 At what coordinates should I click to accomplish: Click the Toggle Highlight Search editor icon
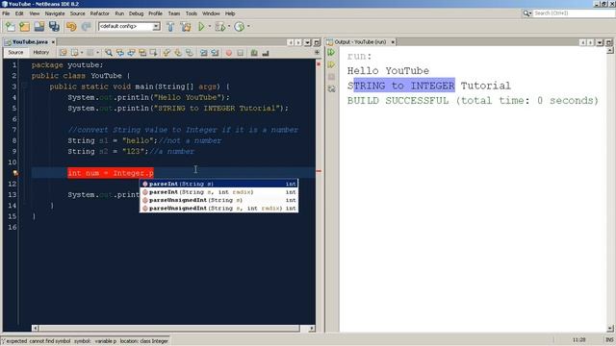142,53
